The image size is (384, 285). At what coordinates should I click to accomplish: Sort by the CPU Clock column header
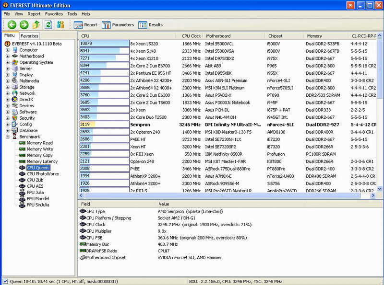pos(189,36)
